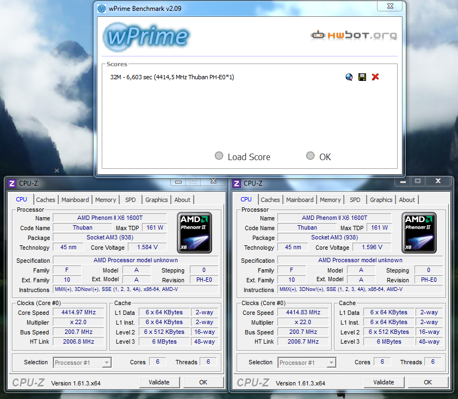Switch to Caches tab in right CPU-Z

point(270,200)
